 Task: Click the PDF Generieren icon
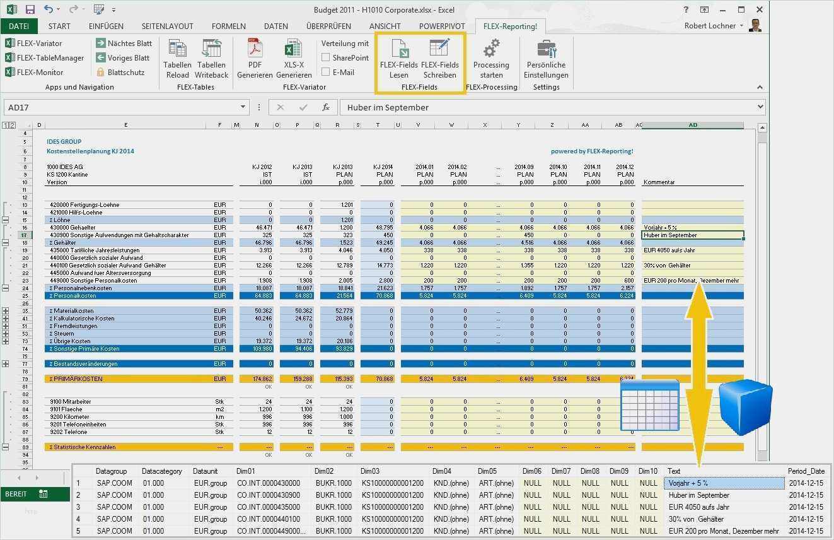pyautogui.click(x=255, y=49)
